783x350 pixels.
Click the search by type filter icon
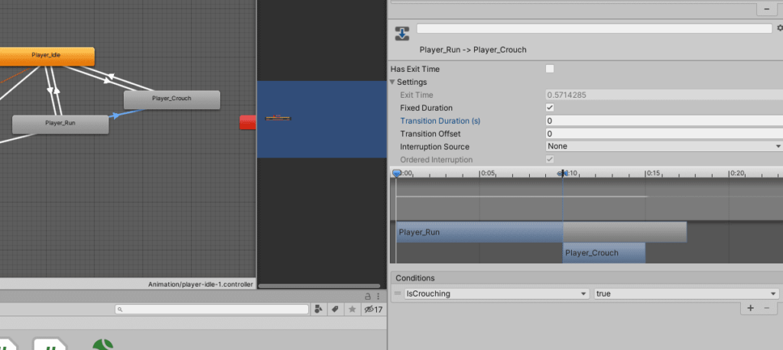[317, 309]
